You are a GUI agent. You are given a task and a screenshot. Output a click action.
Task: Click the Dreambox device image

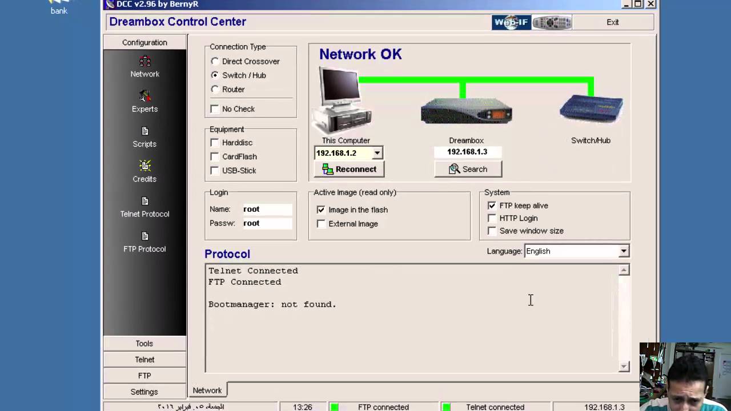[467, 111]
